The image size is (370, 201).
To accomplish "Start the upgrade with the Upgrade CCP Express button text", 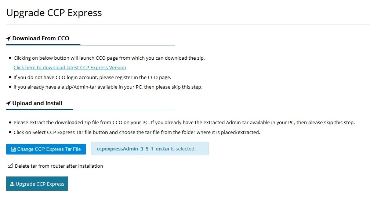I will point(40,184).
